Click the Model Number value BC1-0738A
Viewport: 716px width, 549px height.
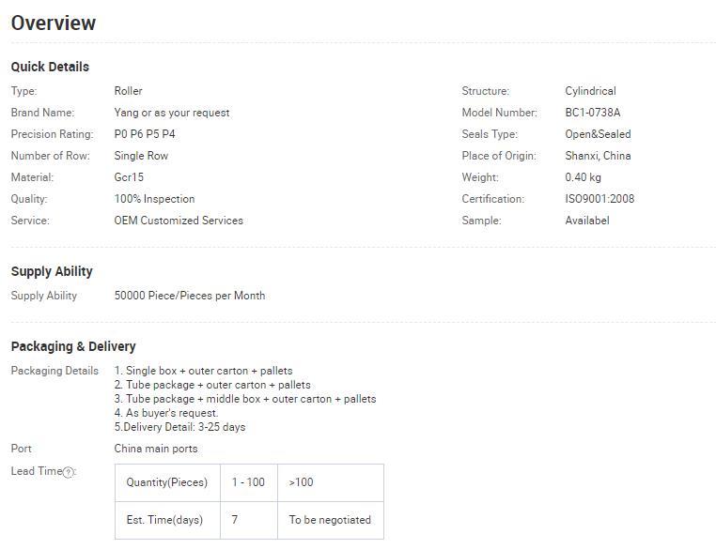point(593,113)
